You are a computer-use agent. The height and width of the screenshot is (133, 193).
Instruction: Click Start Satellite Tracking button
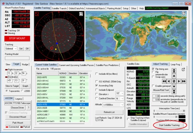coord(169,125)
